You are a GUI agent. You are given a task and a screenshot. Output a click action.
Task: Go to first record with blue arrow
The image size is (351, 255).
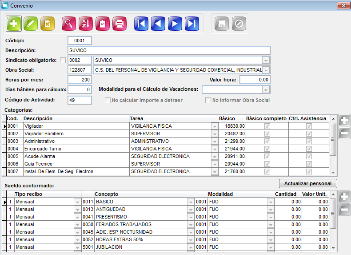(x=141, y=24)
